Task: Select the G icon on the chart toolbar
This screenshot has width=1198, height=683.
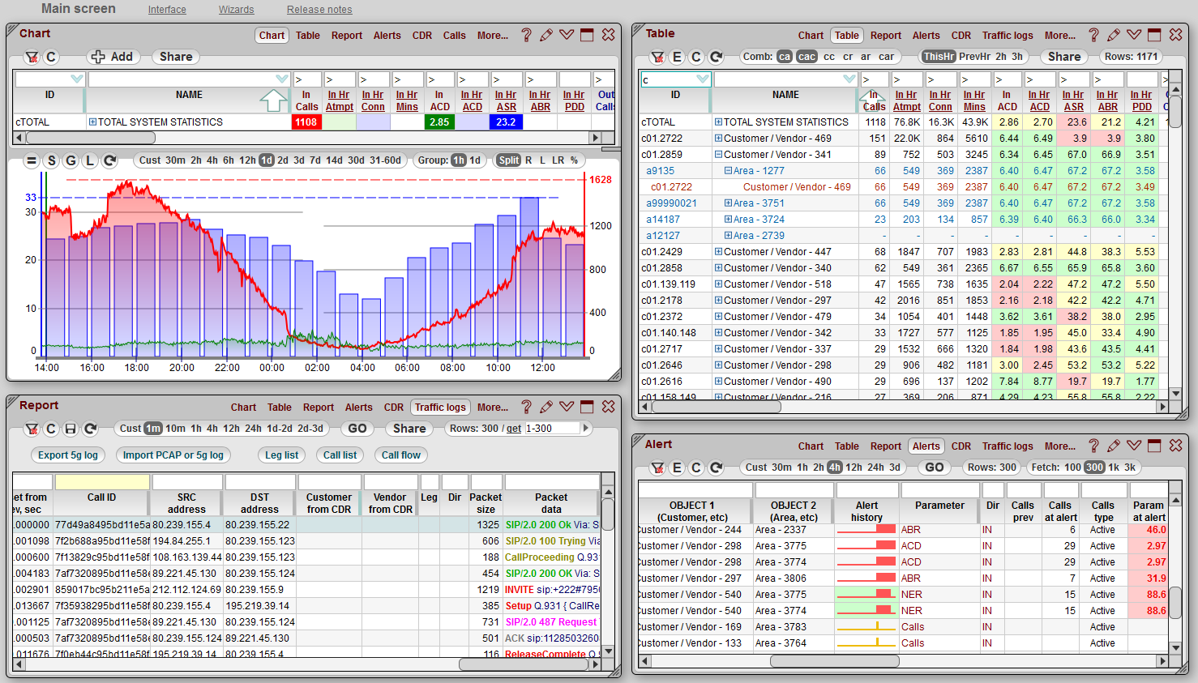Action: (70, 161)
